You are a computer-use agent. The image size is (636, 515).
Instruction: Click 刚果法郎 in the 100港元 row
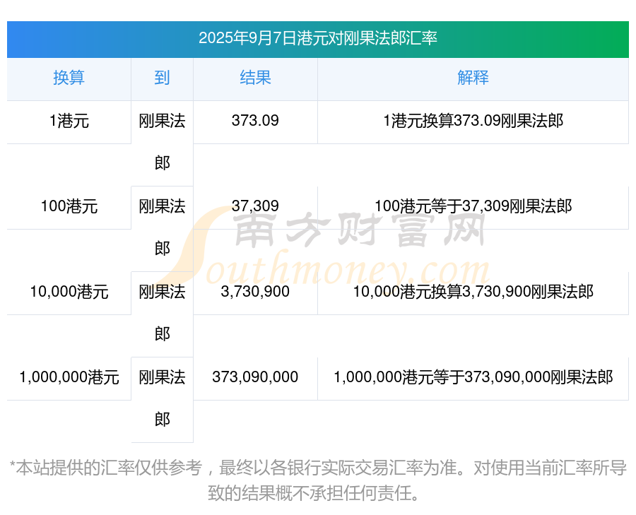point(162,227)
